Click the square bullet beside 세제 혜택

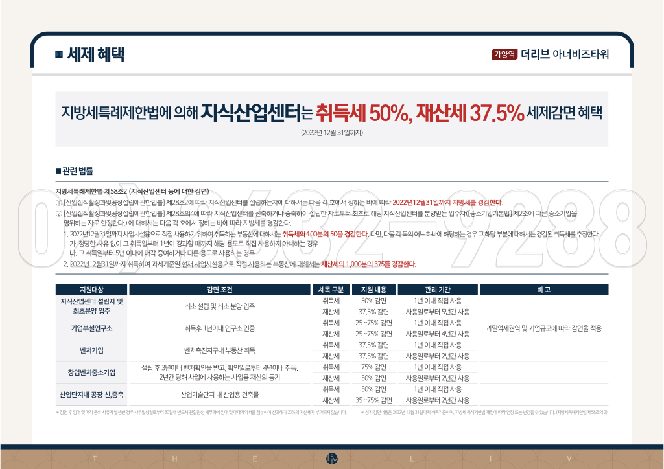pyautogui.click(x=59, y=54)
